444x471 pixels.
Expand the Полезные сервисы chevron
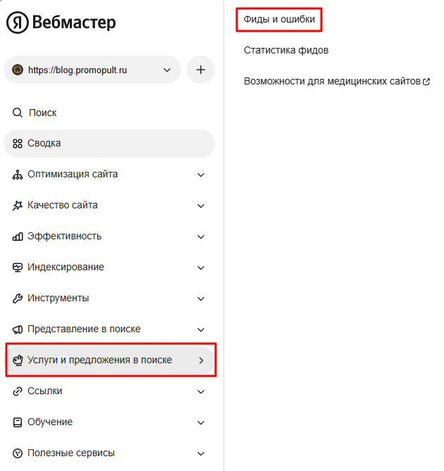pos(201,453)
